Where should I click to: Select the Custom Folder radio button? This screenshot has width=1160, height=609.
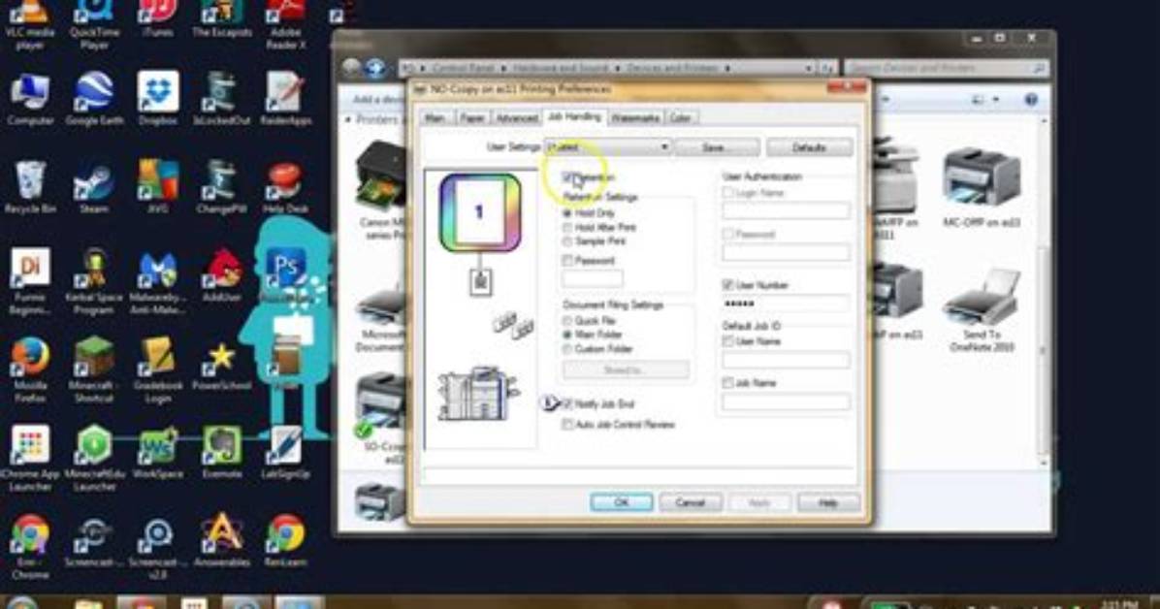pyautogui.click(x=567, y=348)
